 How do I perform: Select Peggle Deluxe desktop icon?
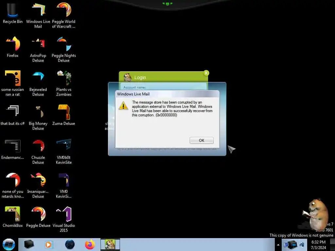pyautogui.click(x=38, y=217)
